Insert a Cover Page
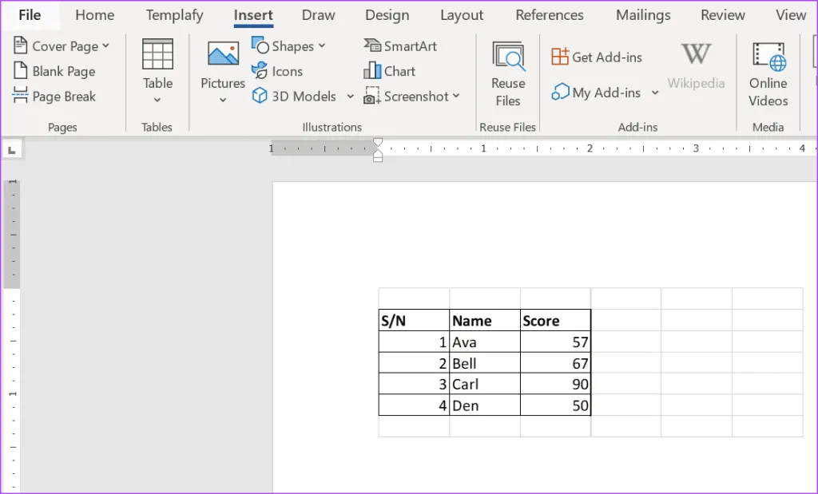Viewport: 818px width, 494px height. click(x=61, y=46)
